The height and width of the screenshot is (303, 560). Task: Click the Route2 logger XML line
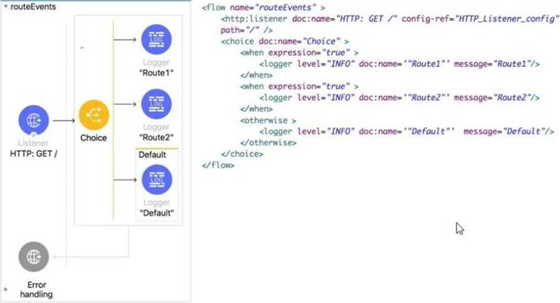[399, 97]
